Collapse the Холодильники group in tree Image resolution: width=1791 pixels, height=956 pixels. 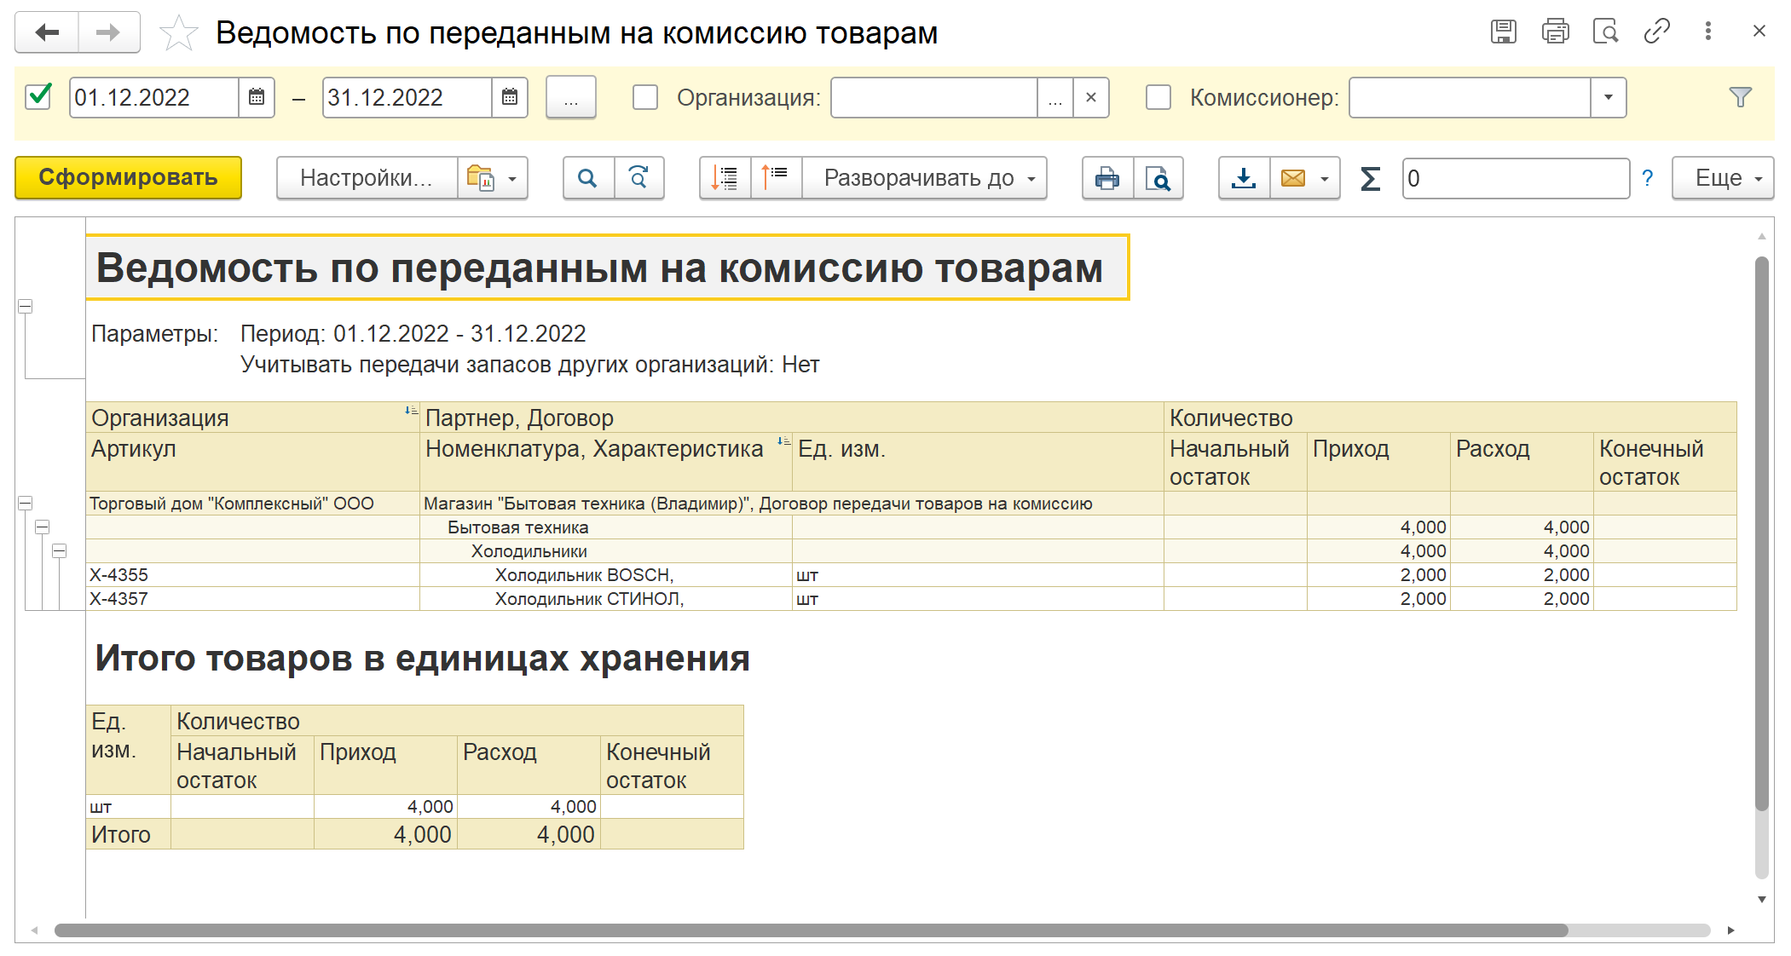pyautogui.click(x=59, y=551)
